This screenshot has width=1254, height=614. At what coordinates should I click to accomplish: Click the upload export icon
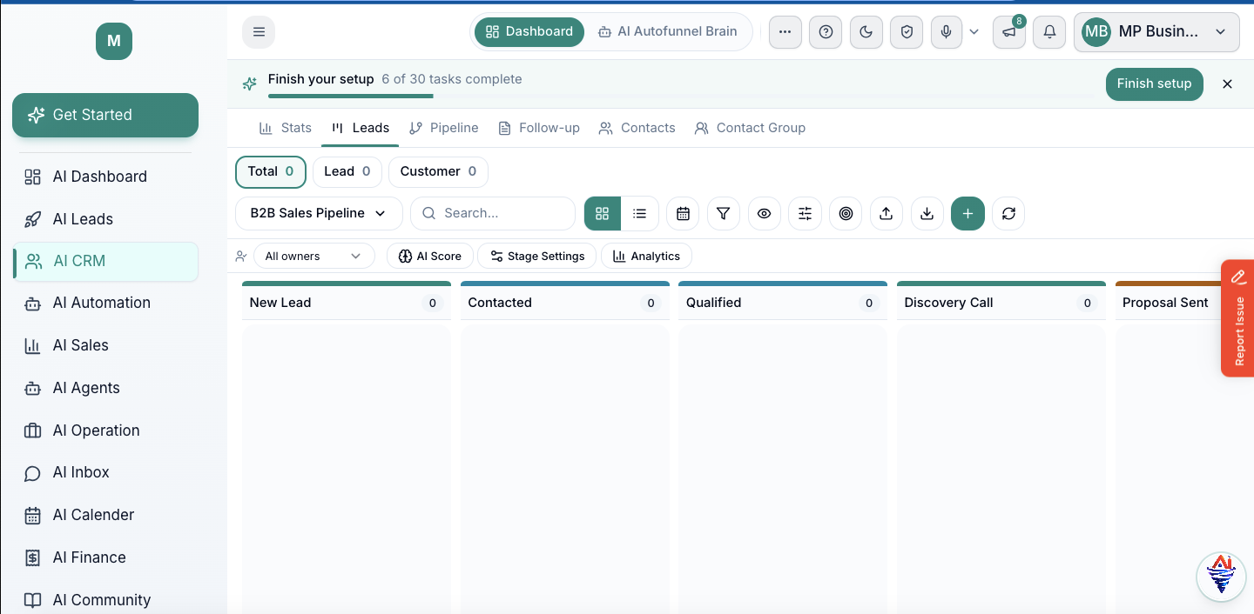[886, 213]
